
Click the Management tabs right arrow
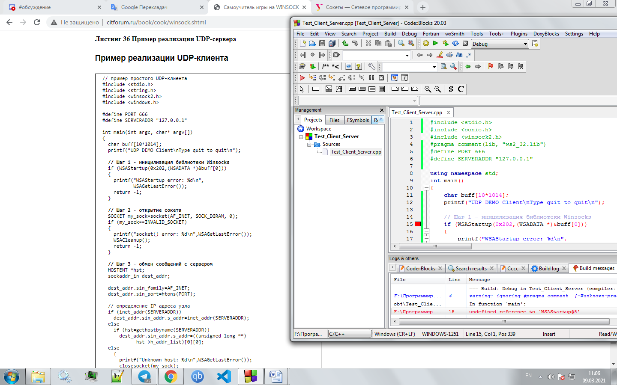tap(381, 119)
